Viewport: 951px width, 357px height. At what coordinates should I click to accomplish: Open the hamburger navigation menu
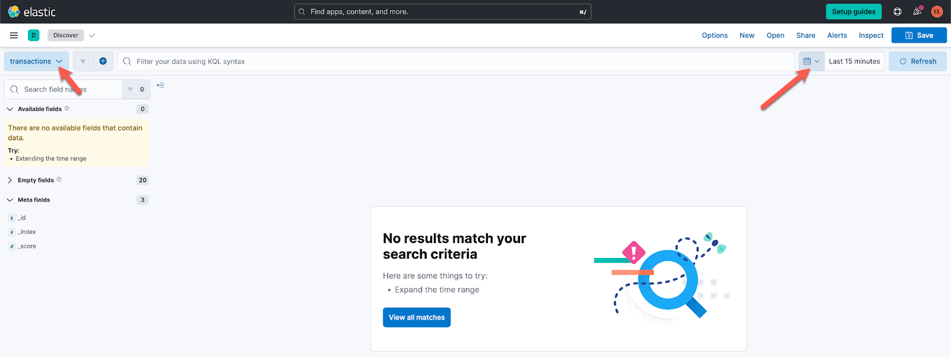coord(14,36)
